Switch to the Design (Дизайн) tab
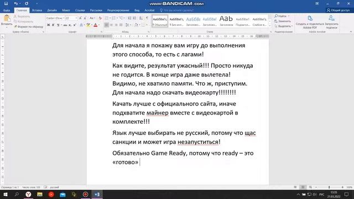The image size is (354, 199). tap(52, 11)
